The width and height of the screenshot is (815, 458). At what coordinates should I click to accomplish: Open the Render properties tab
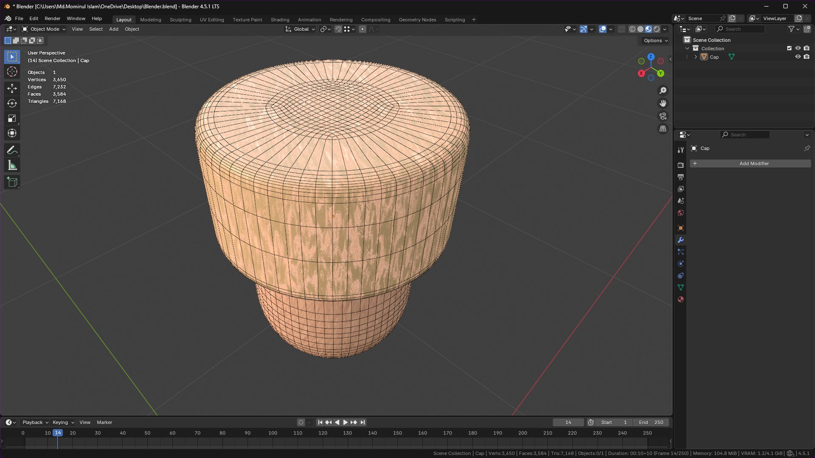(x=680, y=165)
